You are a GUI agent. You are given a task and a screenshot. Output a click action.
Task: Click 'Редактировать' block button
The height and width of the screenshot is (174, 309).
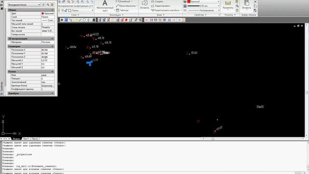(x=161, y=6)
